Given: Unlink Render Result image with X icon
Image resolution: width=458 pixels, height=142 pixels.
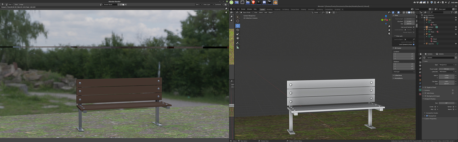Looking at the screenshot, I should point(126,5).
